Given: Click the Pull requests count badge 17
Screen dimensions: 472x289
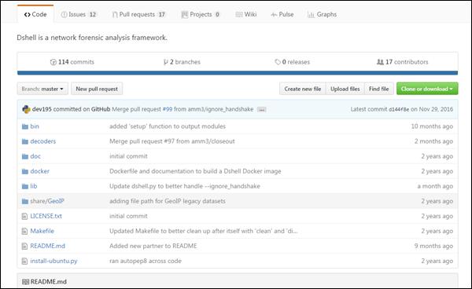Looking at the screenshot, I should coord(162,14).
